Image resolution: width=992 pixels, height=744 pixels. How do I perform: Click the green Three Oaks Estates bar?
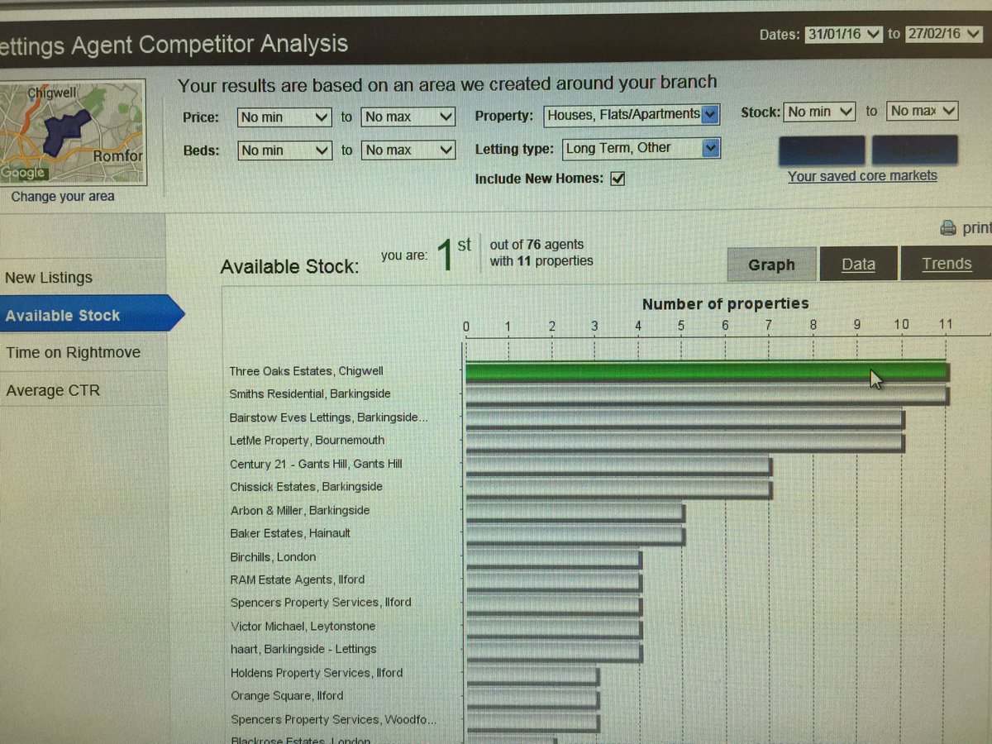(707, 372)
